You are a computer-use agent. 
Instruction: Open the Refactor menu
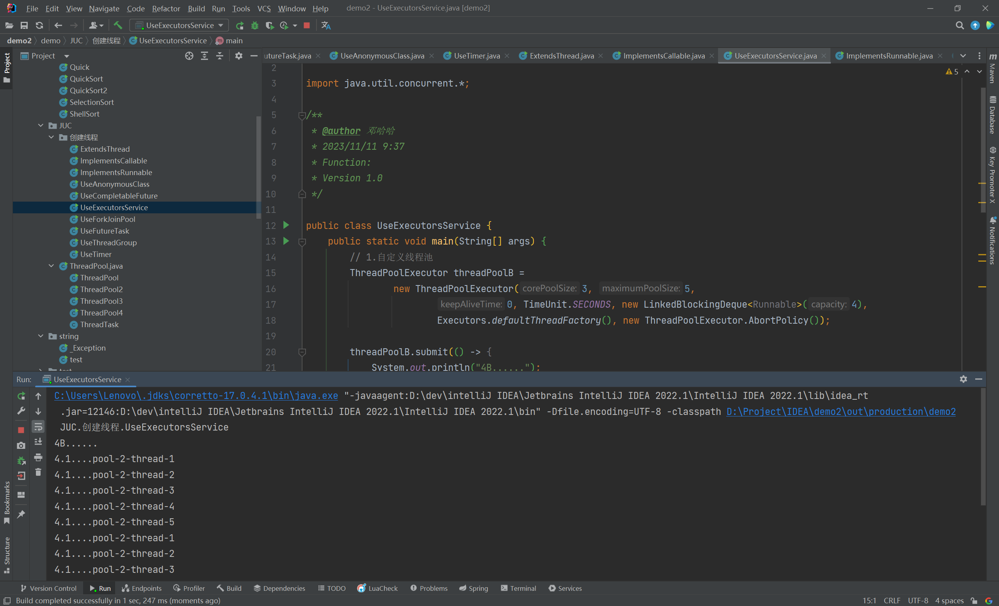166,9
